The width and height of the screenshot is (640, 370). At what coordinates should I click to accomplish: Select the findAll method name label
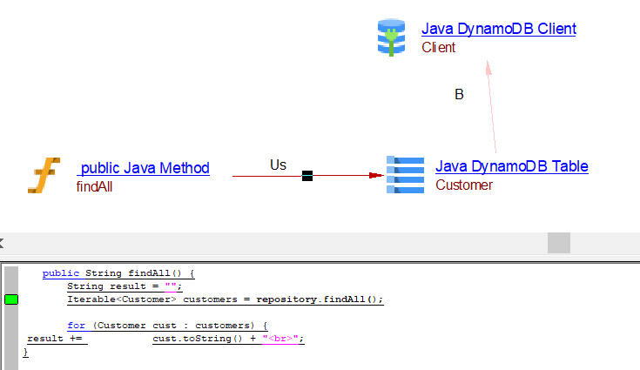click(x=94, y=186)
